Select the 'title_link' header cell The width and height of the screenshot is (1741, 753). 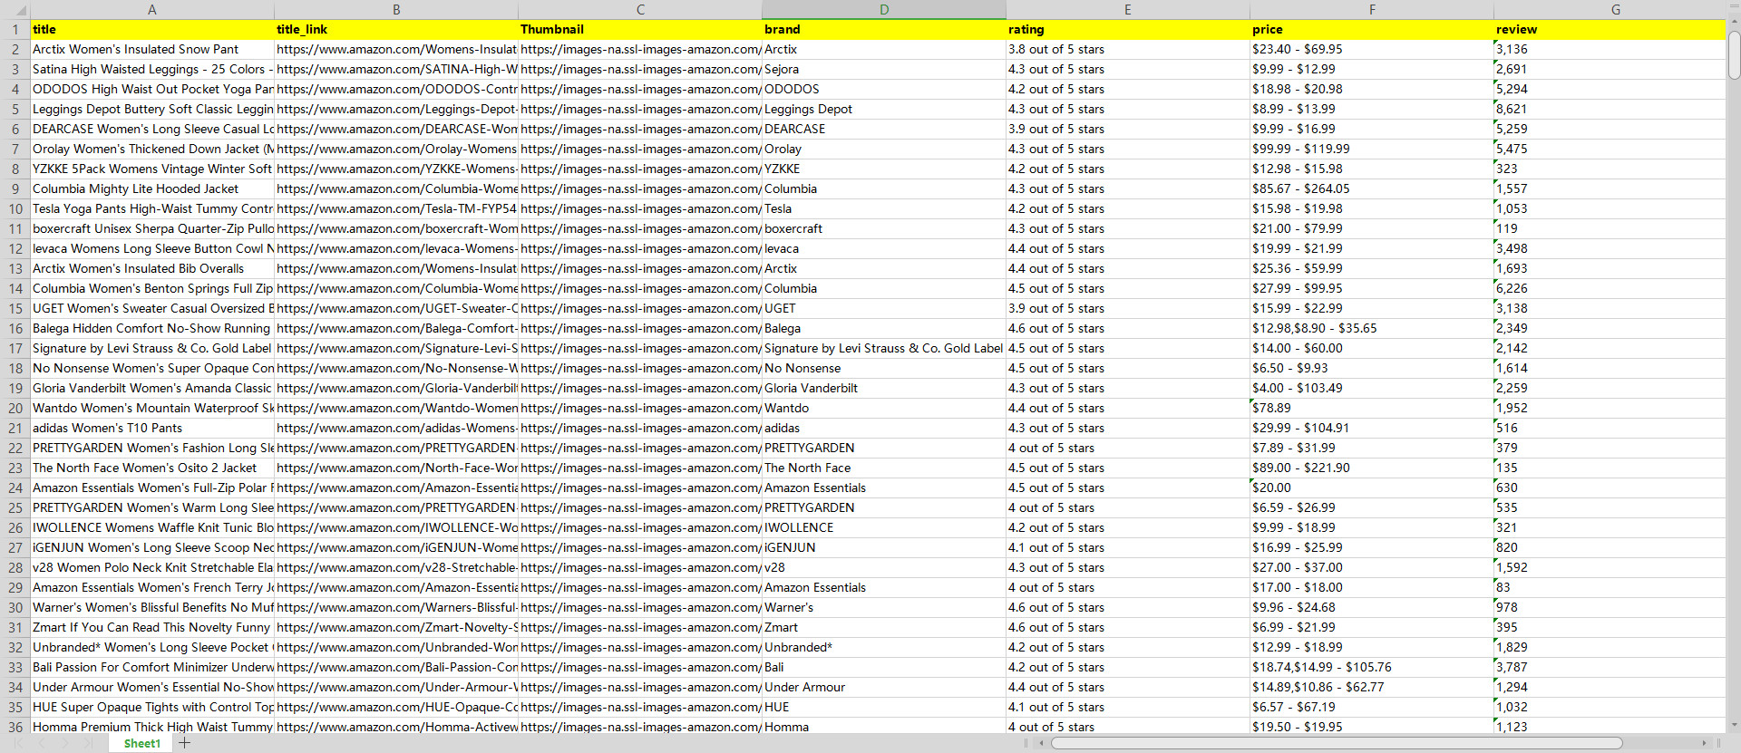(396, 29)
